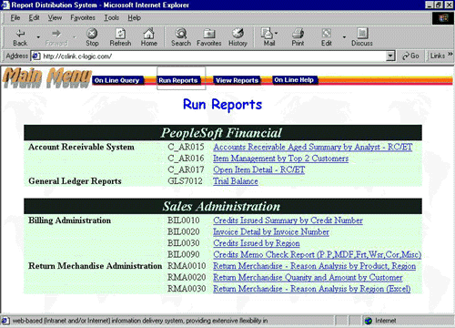Open the History pane

238,37
